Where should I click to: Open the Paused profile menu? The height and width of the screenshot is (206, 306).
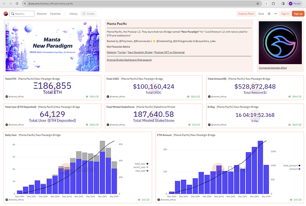coord(295,3)
